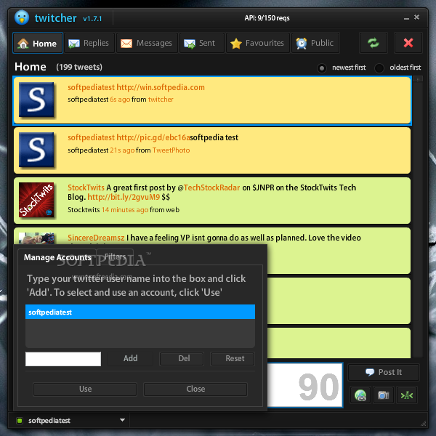Click the twitcher bird logo icon
The height and width of the screenshot is (436, 436).
pos(21,17)
